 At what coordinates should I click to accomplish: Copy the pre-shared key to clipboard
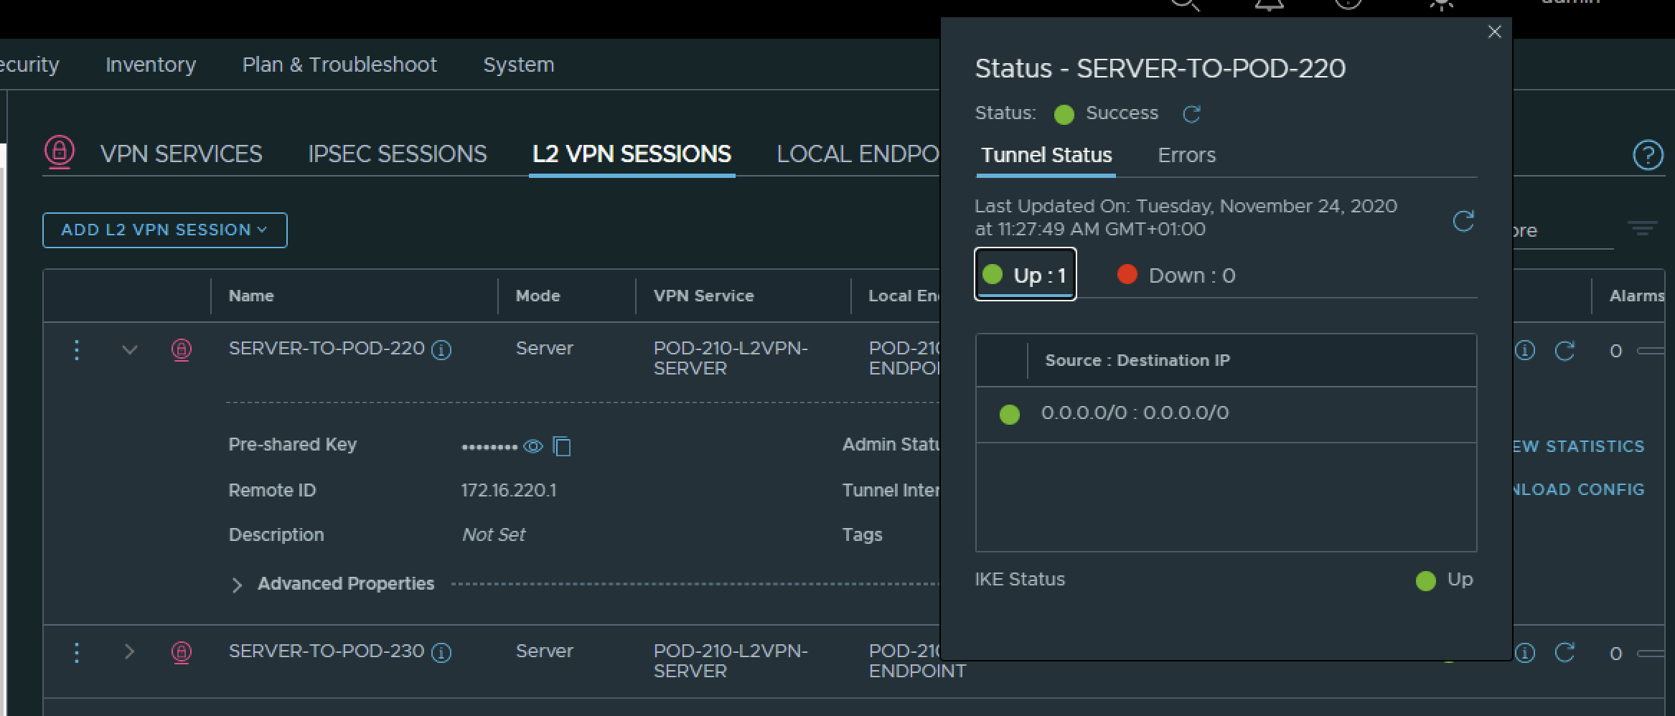[x=562, y=446]
